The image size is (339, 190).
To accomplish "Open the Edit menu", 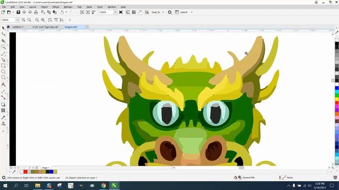I will pos(13,7).
